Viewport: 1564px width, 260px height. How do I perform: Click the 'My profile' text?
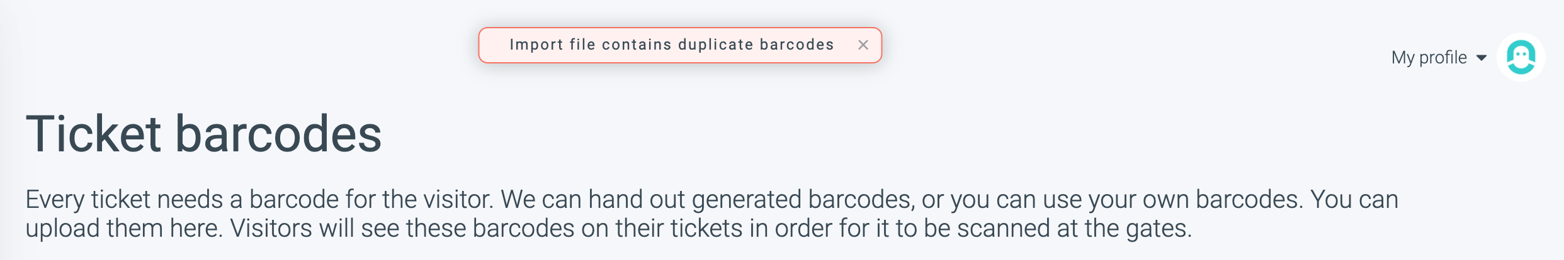coord(1429,58)
